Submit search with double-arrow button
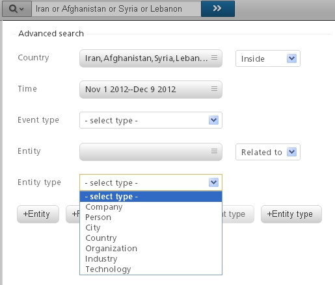 (218, 8)
